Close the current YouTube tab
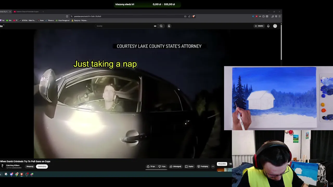 tap(10, 12)
